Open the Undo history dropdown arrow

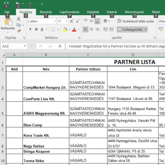[23, 4]
